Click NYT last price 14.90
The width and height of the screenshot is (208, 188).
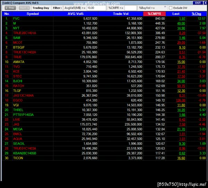click(181, 28)
